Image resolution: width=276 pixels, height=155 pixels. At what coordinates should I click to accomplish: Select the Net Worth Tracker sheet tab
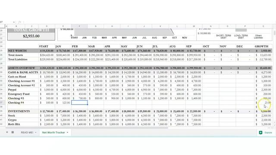[53, 132]
